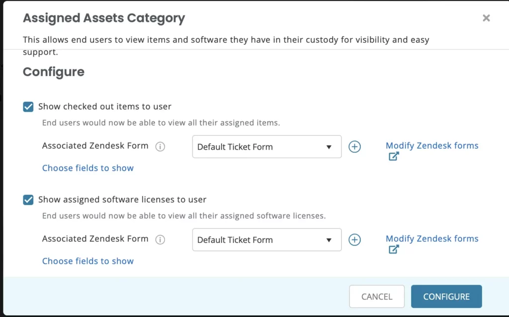Uncheck Show assigned software licenses to user
509x317 pixels.
point(28,199)
